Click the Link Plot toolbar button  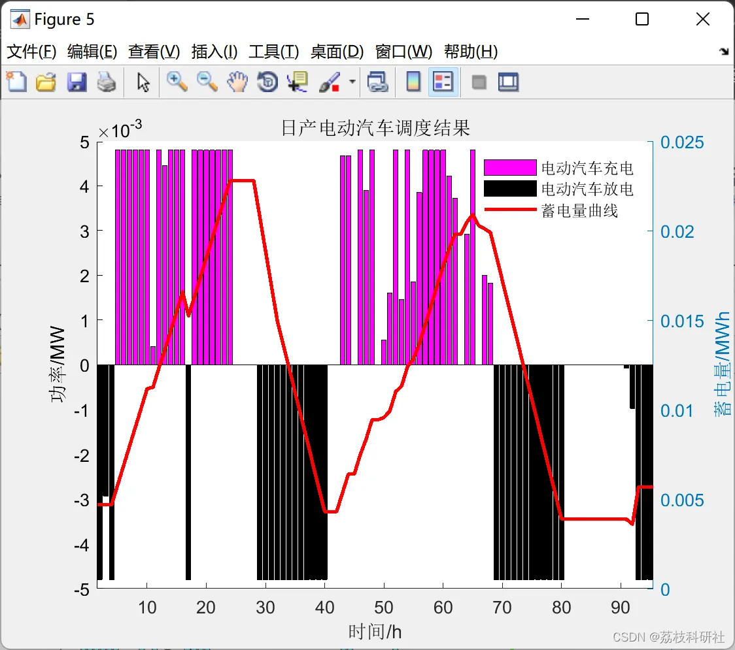[377, 82]
